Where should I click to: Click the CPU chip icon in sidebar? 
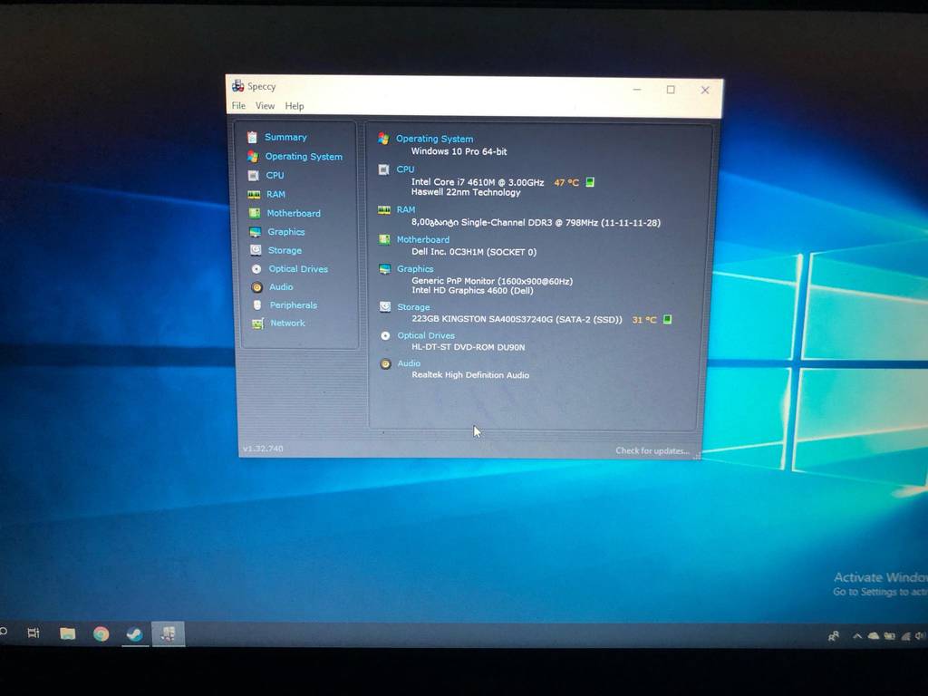254,176
